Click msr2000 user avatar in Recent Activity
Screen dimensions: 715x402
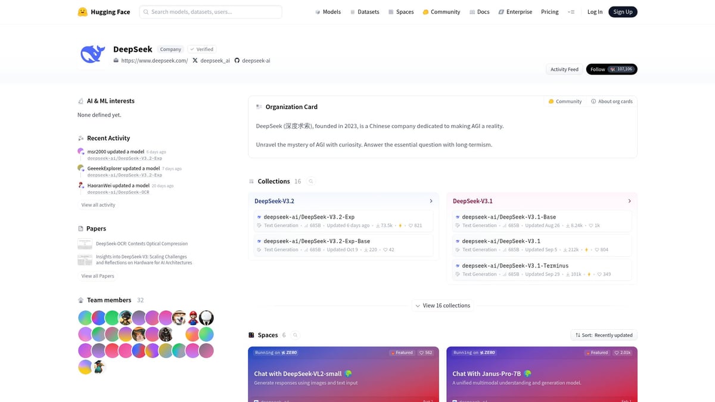[x=81, y=151]
